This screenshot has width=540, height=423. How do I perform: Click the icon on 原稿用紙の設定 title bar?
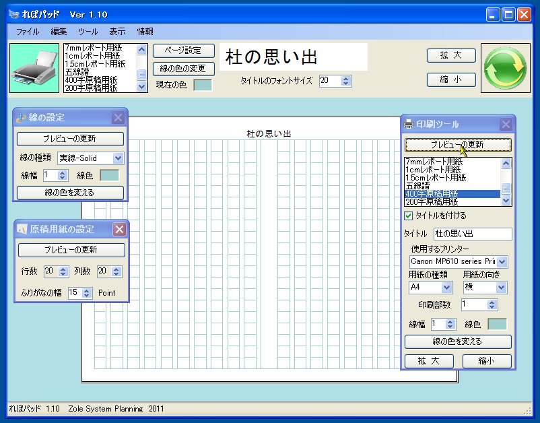22,229
